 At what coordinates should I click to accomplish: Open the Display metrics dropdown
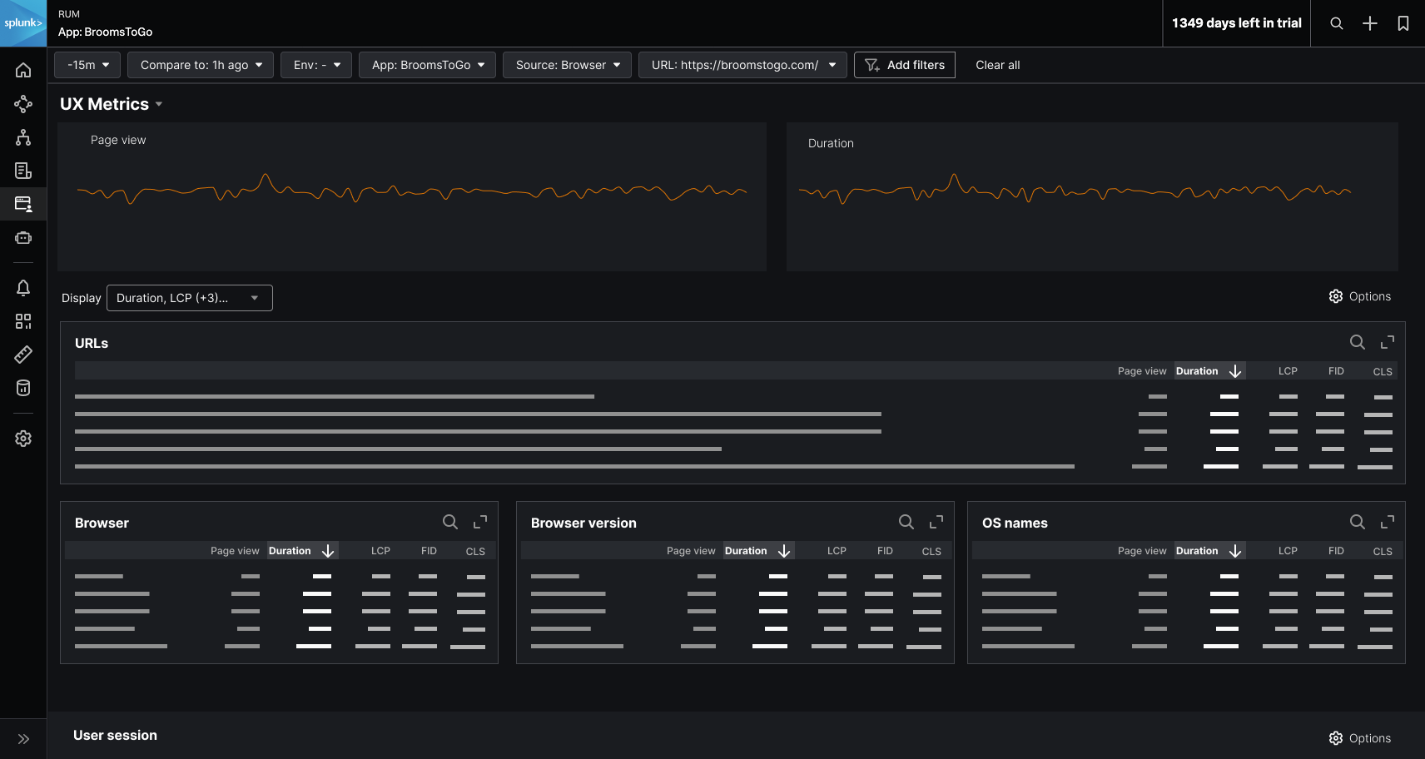[190, 298]
